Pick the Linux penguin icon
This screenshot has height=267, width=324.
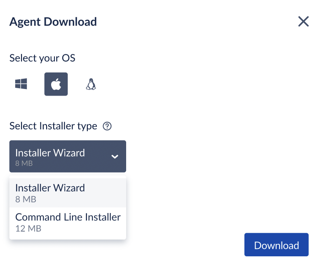tap(91, 84)
